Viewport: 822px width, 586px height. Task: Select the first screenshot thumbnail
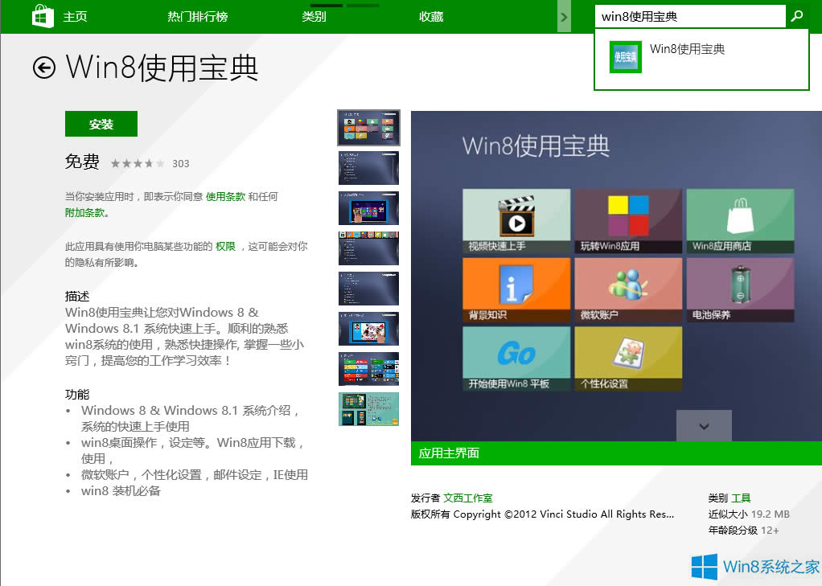click(368, 127)
